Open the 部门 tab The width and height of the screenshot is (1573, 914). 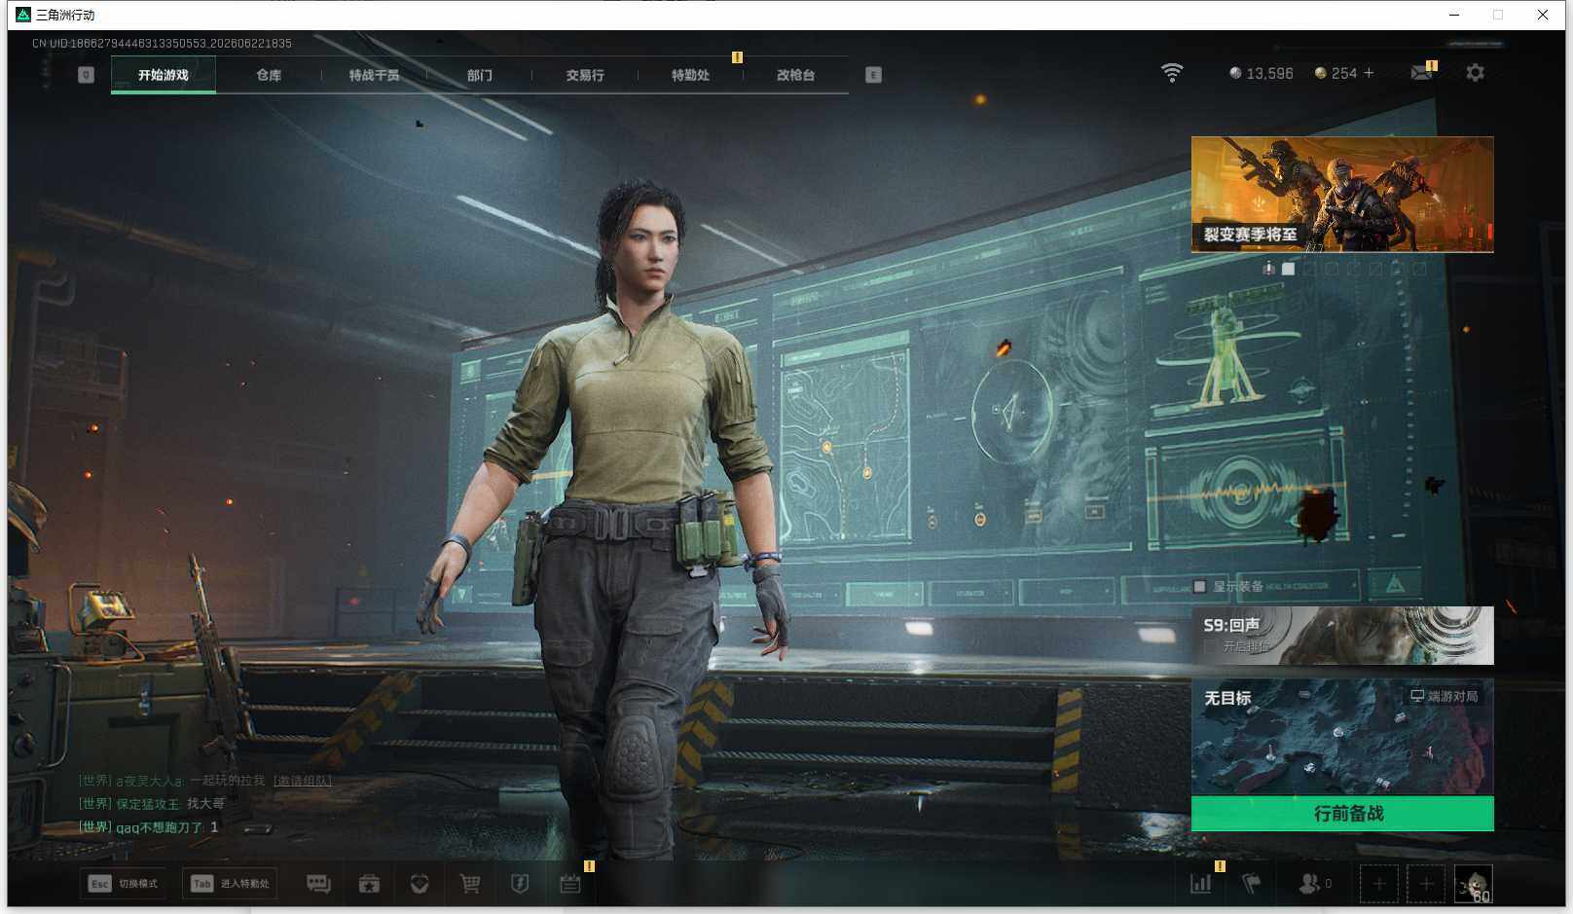[480, 75]
